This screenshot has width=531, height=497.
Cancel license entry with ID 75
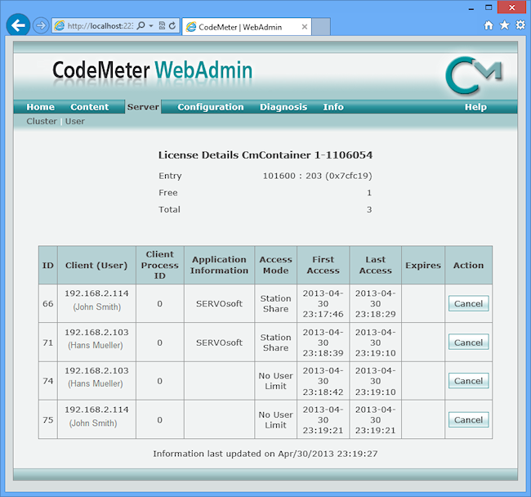click(468, 419)
